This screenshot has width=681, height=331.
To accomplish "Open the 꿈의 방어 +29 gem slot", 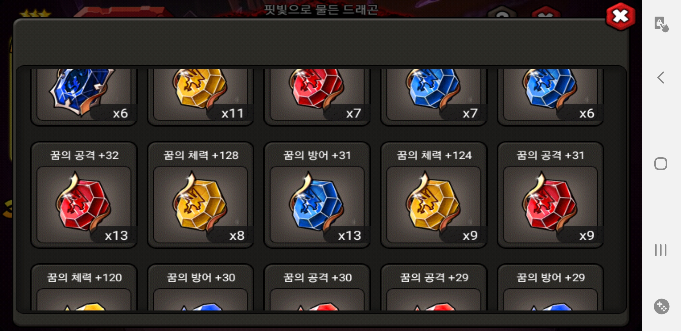I will coord(550,287).
